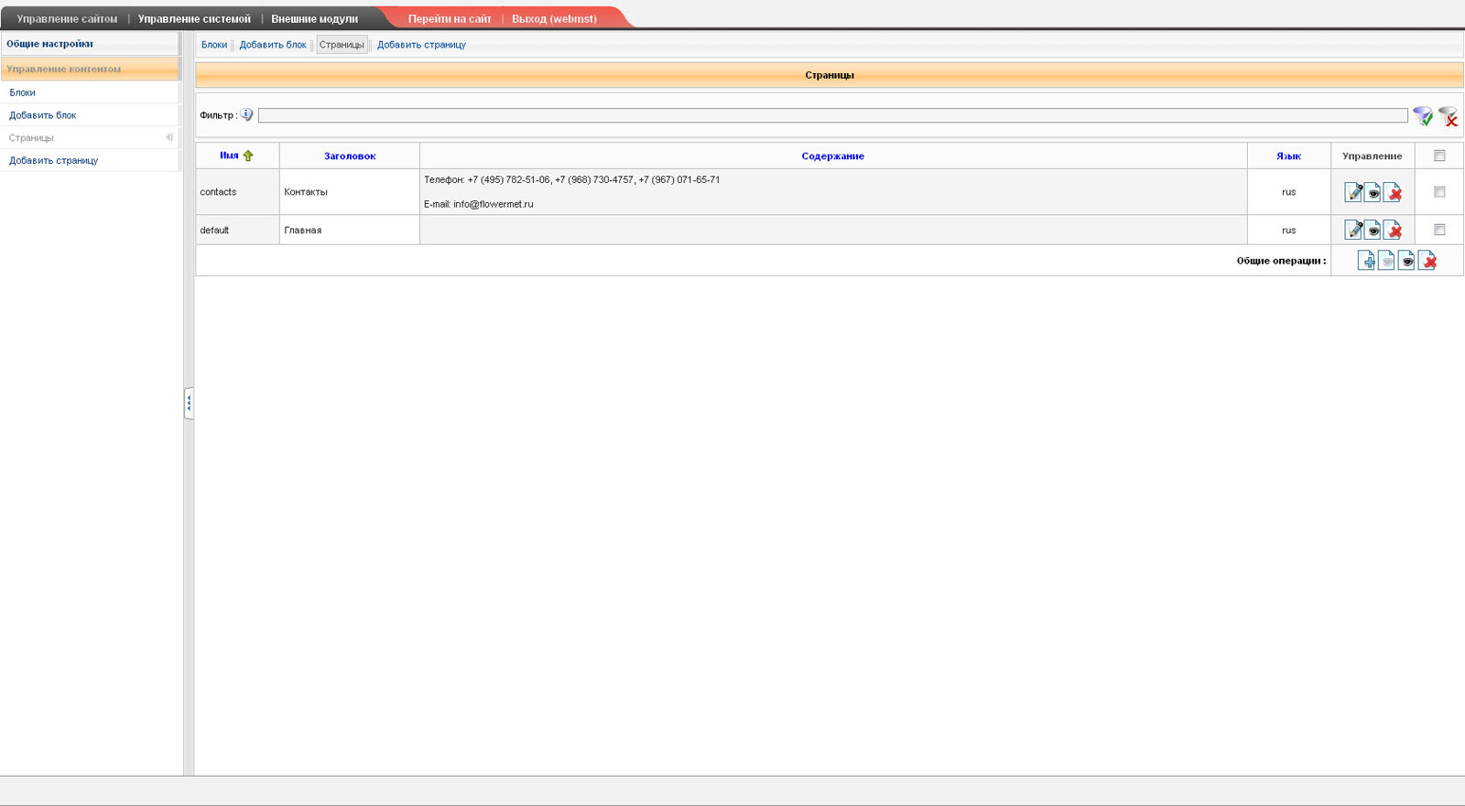
Task: Click the 'Фильтр :' label
Action: (218, 115)
